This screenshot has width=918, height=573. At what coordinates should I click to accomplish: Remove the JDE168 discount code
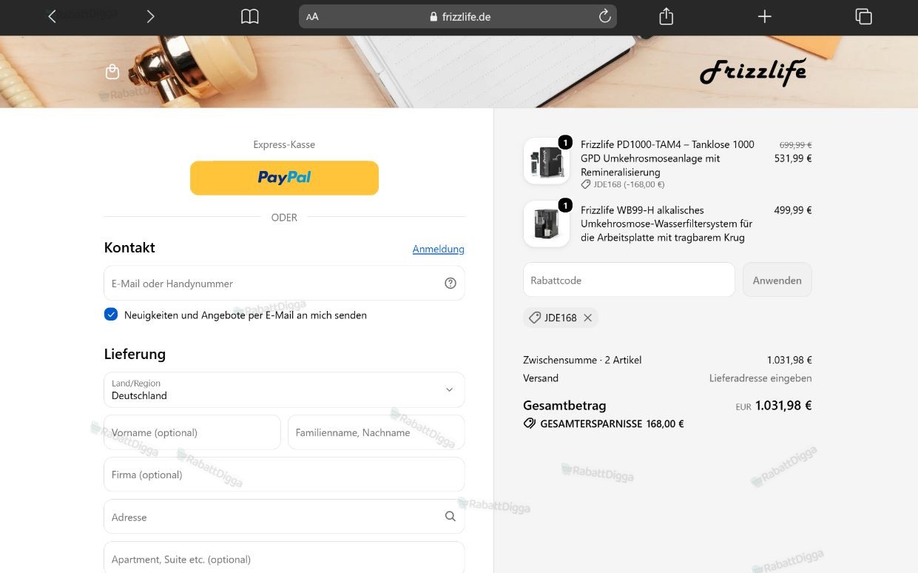click(587, 318)
